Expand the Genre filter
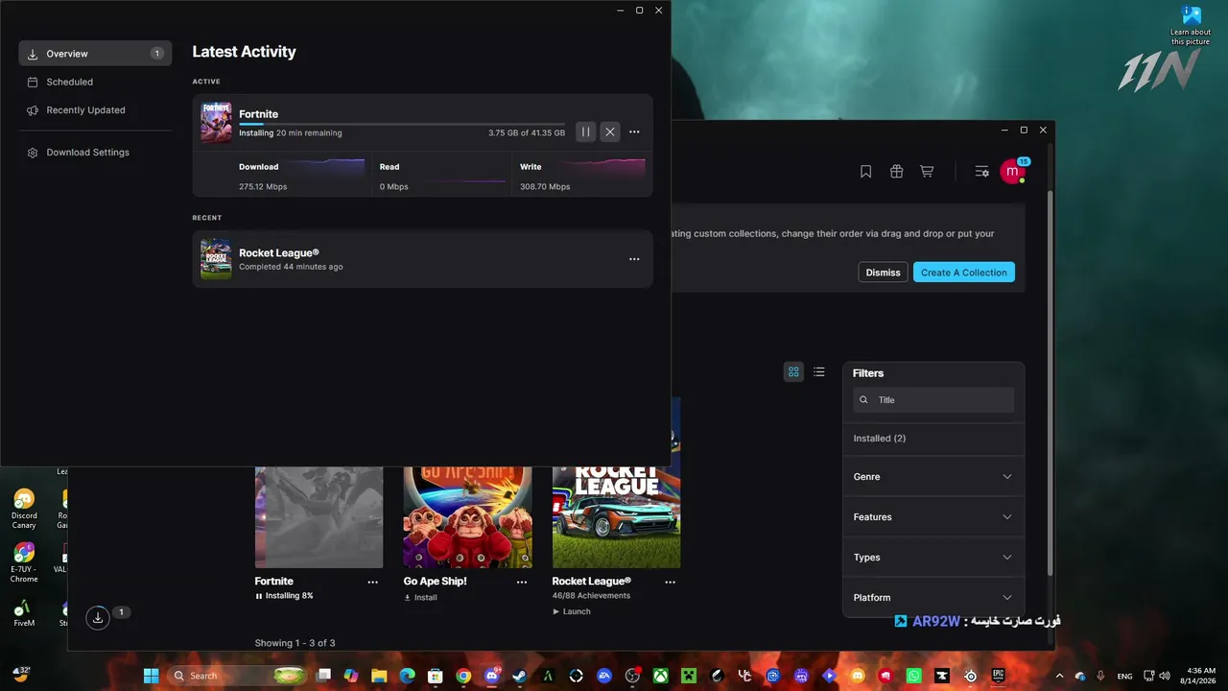Image resolution: width=1228 pixels, height=691 pixels. click(x=933, y=477)
